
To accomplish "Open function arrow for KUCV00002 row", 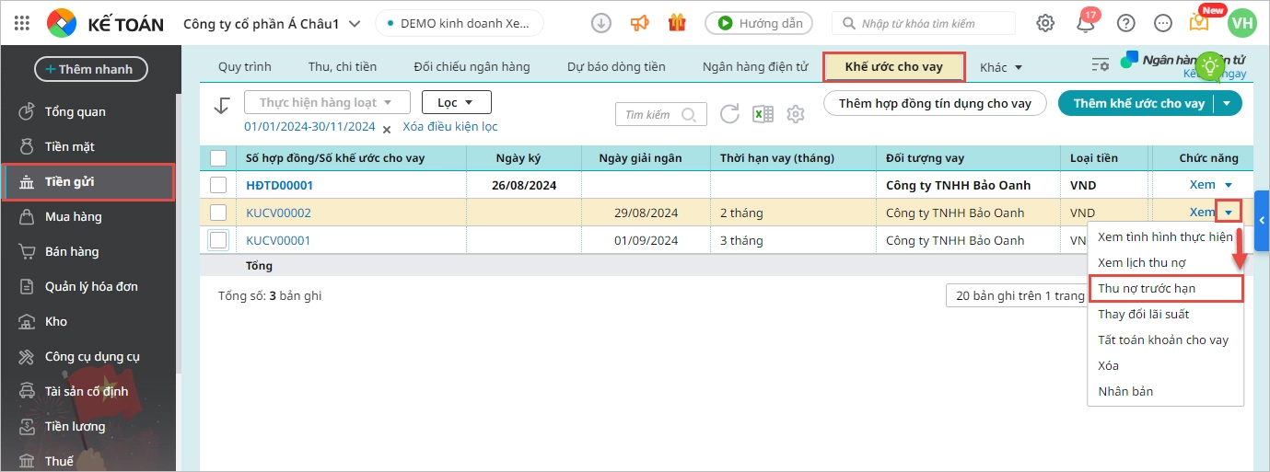I will click(1228, 213).
